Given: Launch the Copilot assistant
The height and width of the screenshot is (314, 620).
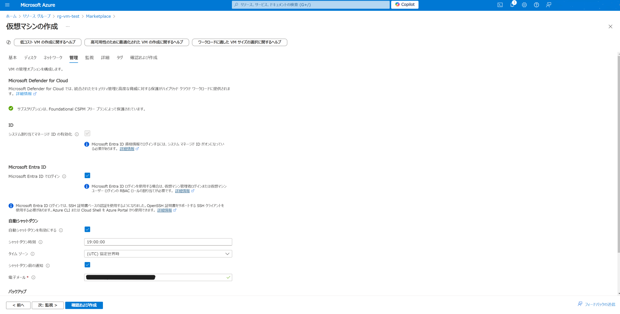Looking at the screenshot, I should (x=404, y=5).
